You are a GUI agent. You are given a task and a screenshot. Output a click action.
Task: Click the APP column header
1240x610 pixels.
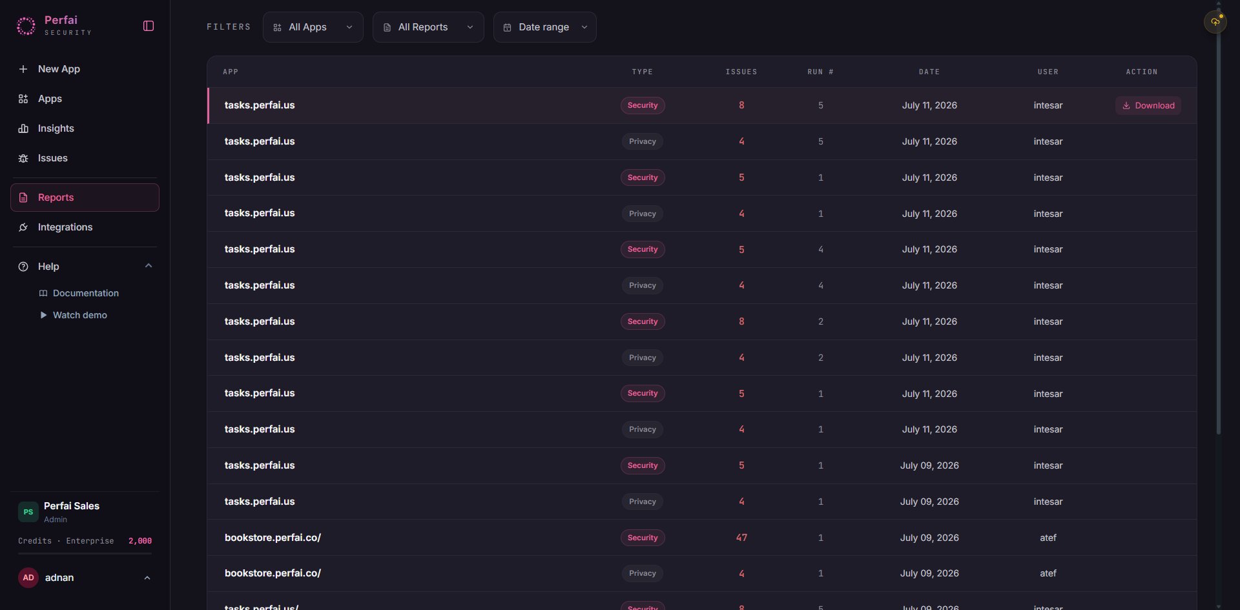point(231,72)
